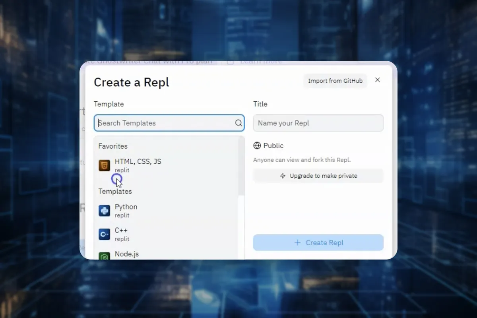Focus the Search Templates field
The image size is (477, 318).
click(x=169, y=123)
